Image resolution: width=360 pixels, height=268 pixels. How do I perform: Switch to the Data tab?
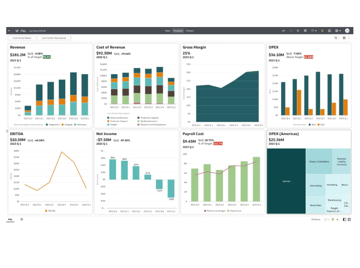[x=167, y=31]
